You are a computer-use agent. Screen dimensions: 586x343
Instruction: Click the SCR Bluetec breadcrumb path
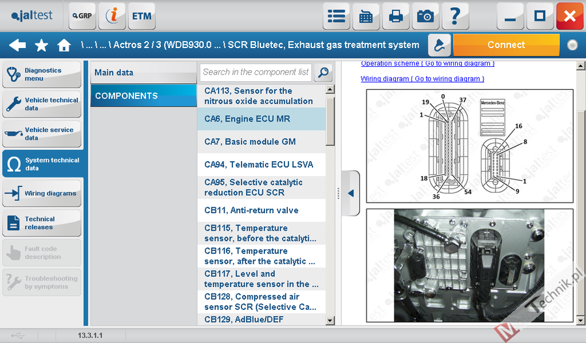pyautogui.click(x=323, y=45)
